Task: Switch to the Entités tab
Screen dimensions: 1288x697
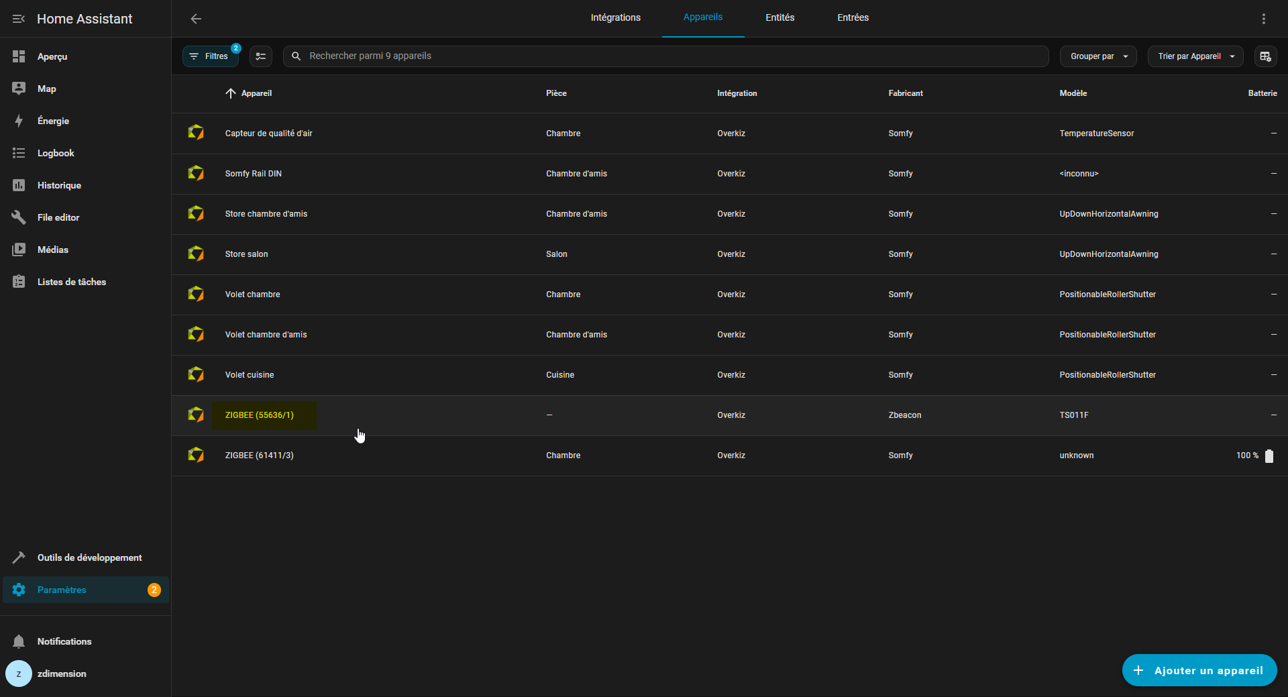Action: [x=780, y=17]
